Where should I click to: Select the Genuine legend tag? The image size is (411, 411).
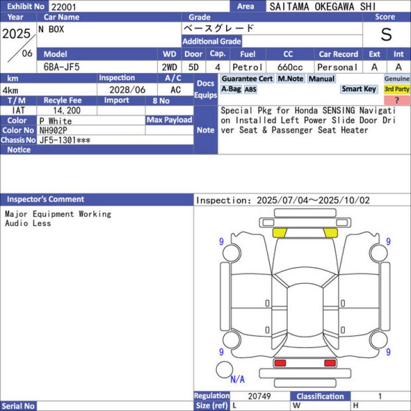[x=397, y=79]
